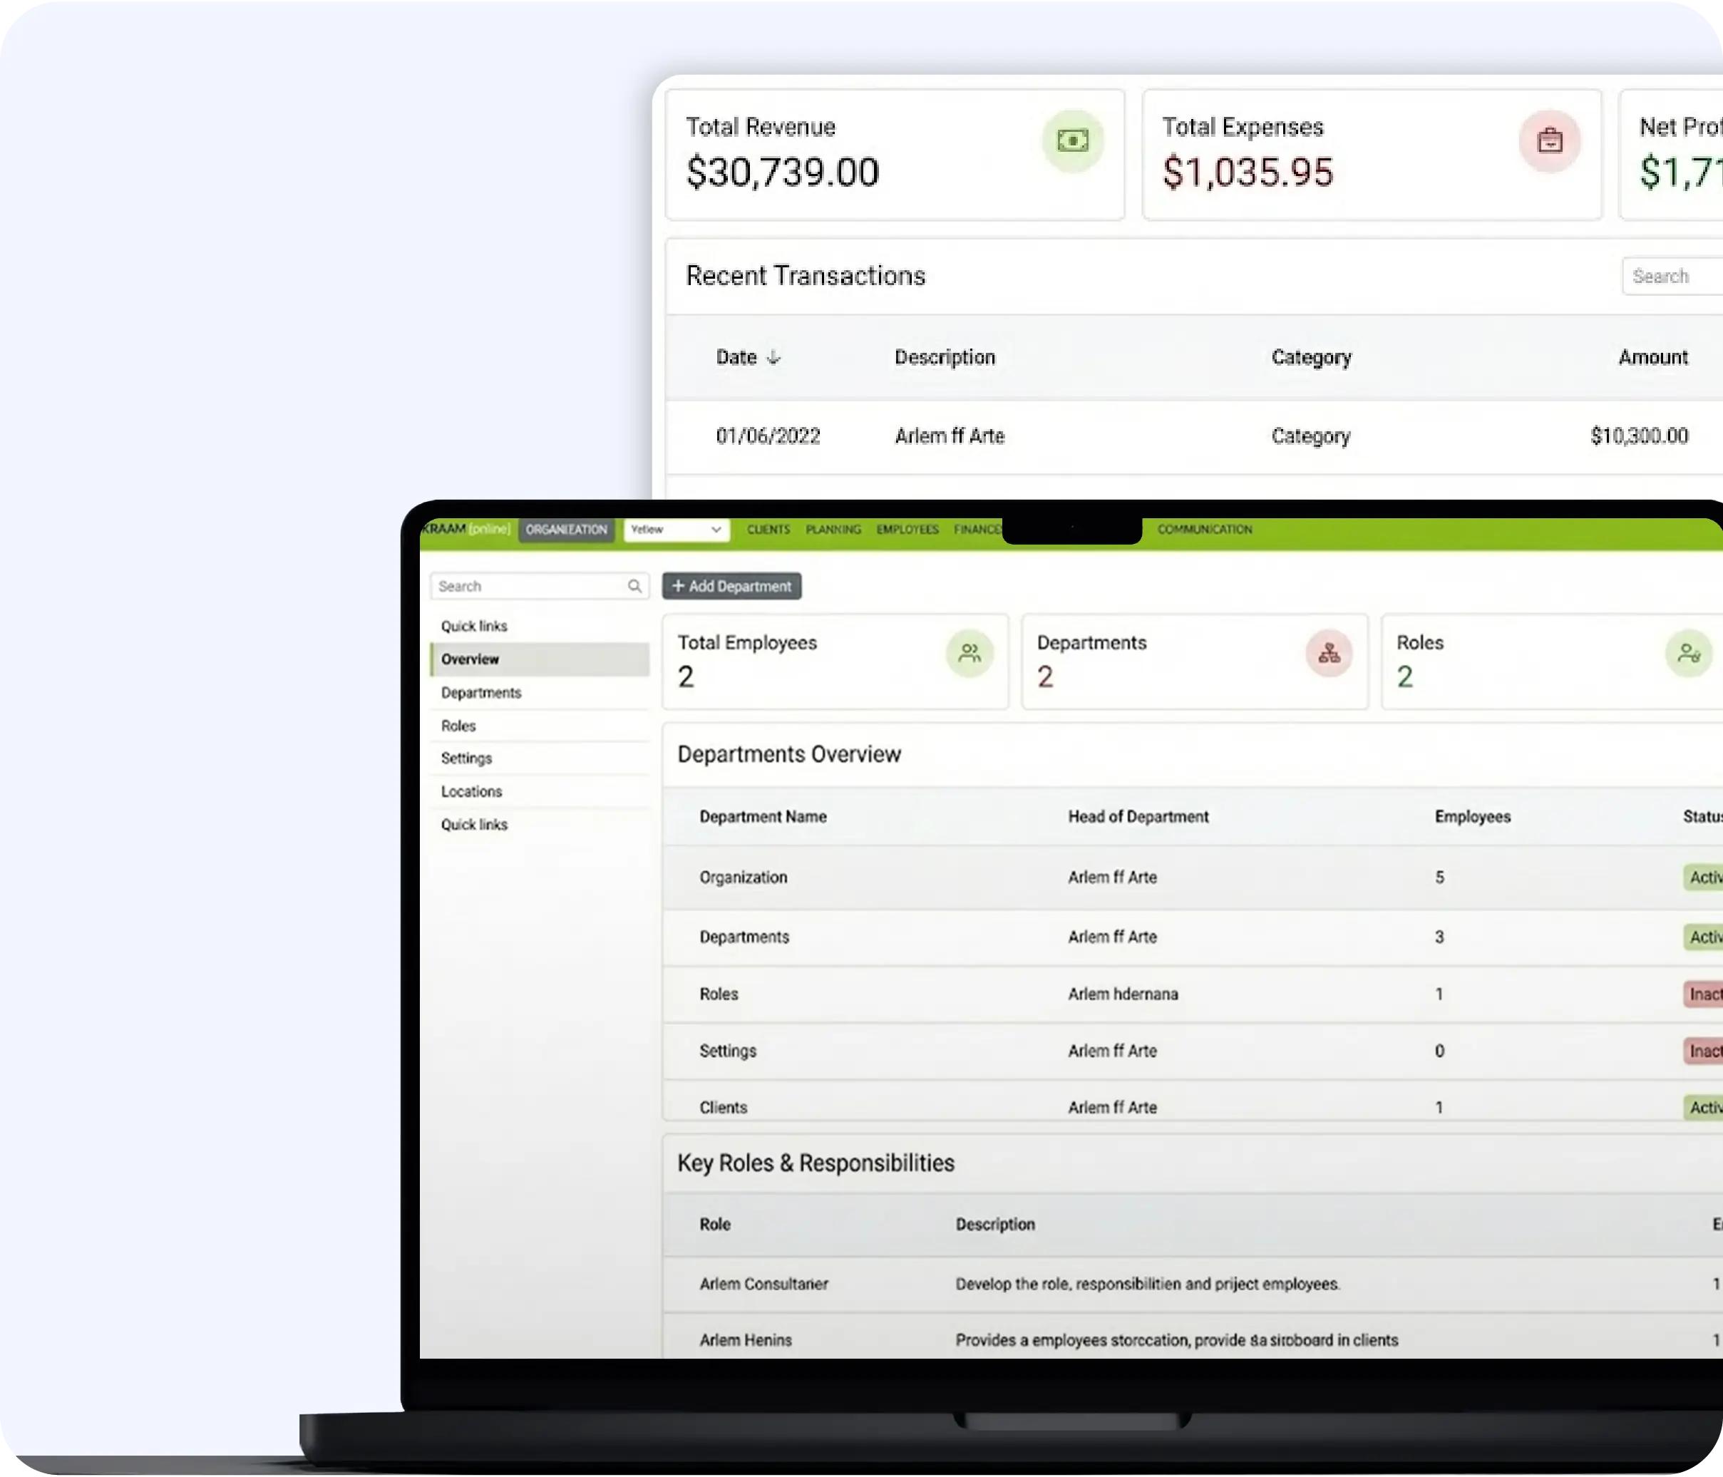This screenshot has height=1477, width=1723.
Task: Open the CLIENTS menu tab
Action: tap(768, 530)
